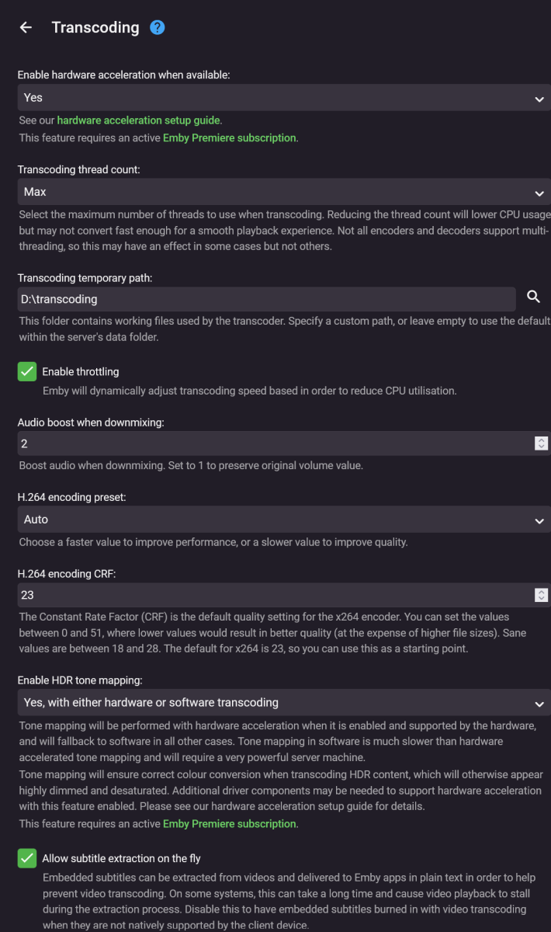Click the back arrow icon

coord(26,28)
